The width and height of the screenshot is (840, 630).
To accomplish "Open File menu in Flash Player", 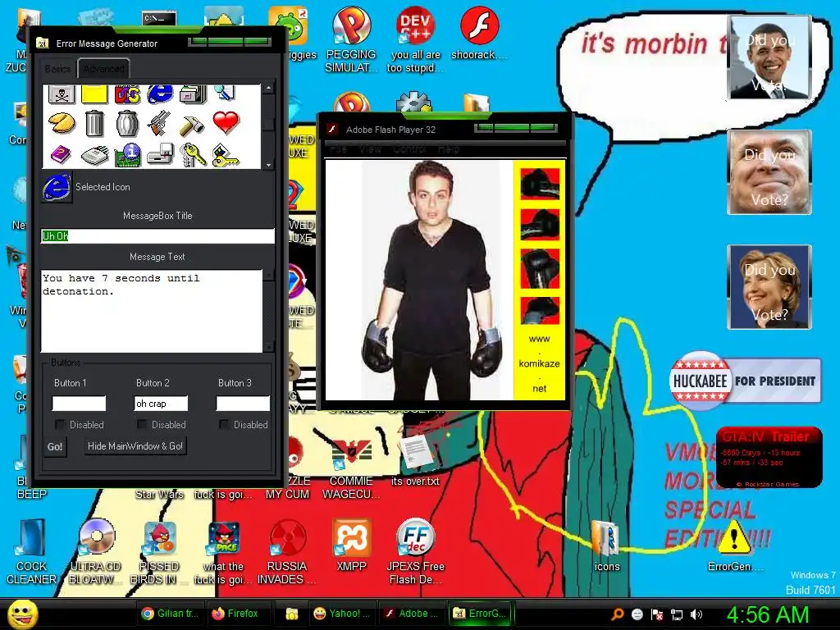I will click(x=338, y=148).
